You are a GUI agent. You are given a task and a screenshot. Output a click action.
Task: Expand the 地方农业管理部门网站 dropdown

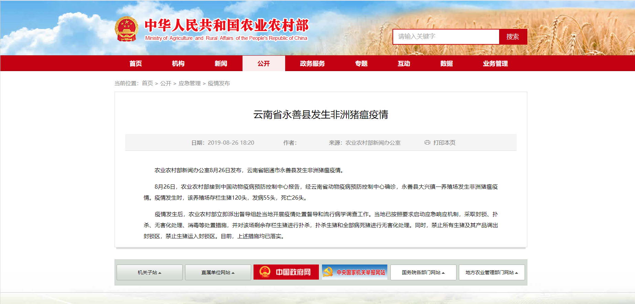tap(492, 272)
